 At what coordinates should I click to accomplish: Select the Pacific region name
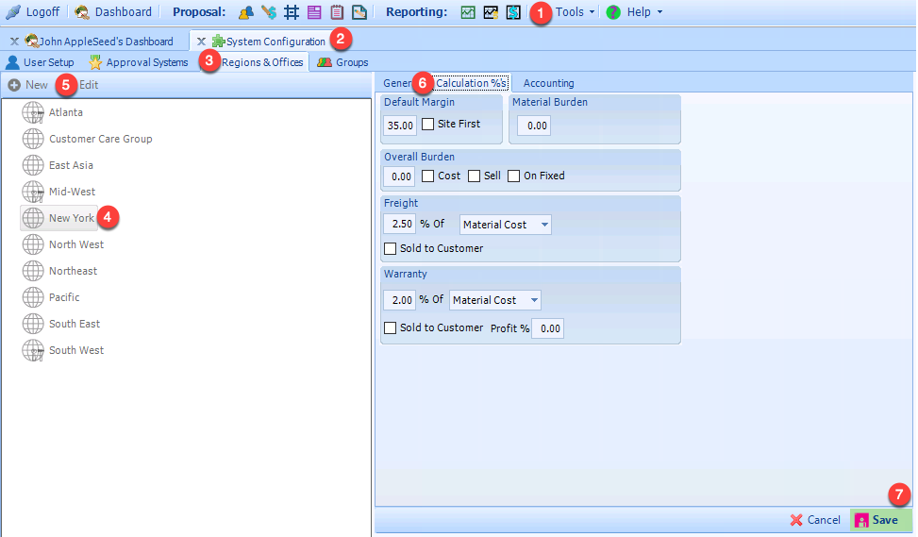pyautogui.click(x=64, y=297)
